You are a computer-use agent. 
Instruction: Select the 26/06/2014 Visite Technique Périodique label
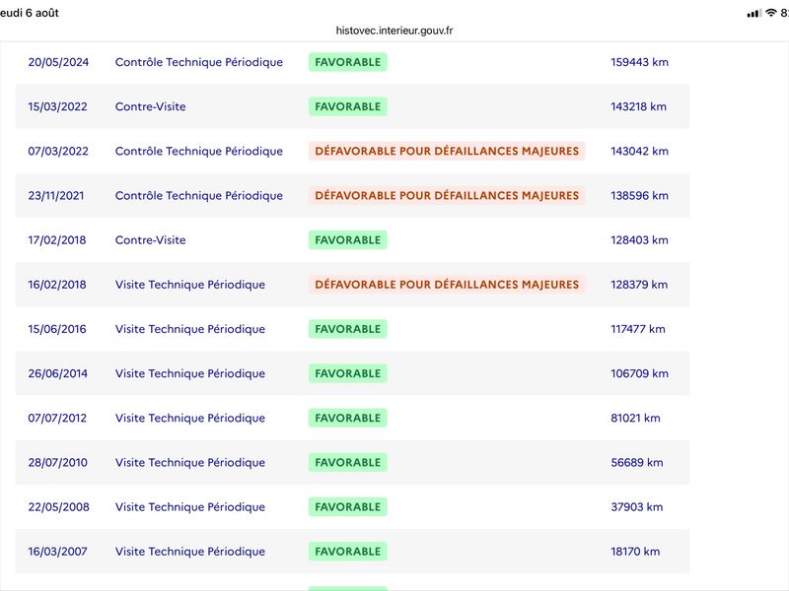coord(190,373)
